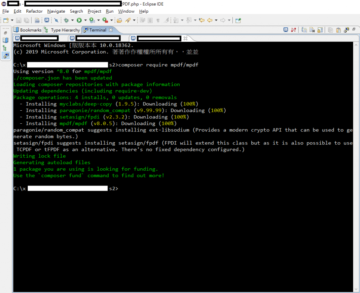Expand the Debug button dropdown arrow
360x293 pixels.
72,20
